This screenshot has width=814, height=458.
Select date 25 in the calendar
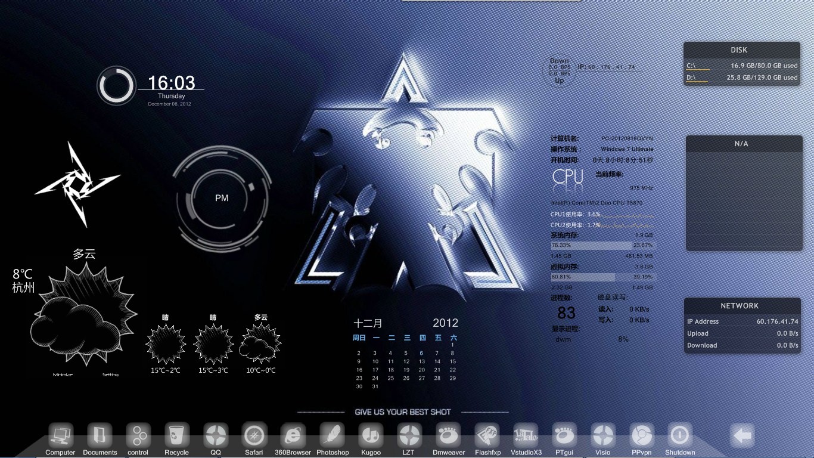[x=391, y=378]
